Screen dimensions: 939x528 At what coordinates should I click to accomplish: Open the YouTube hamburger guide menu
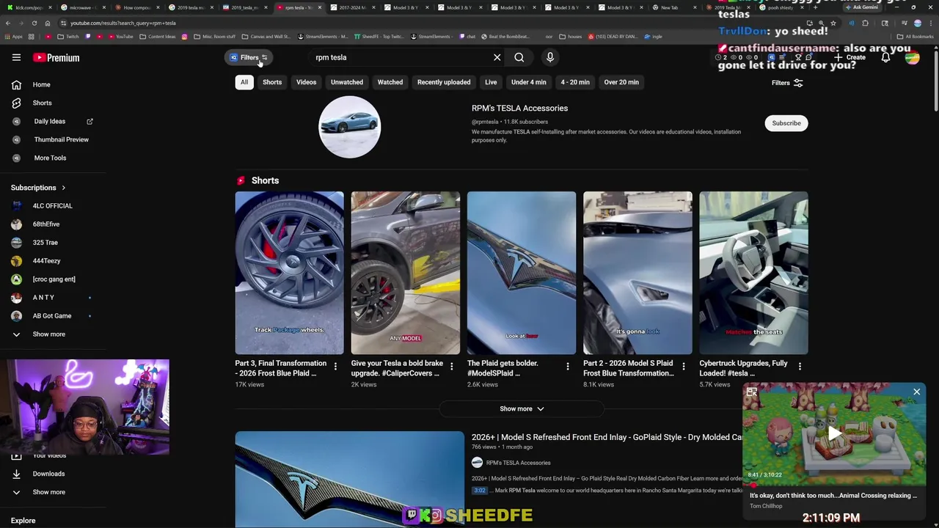[16, 57]
